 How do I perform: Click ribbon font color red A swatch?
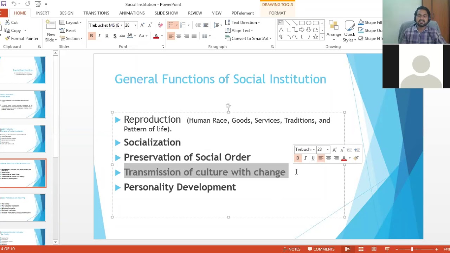[156, 36]
